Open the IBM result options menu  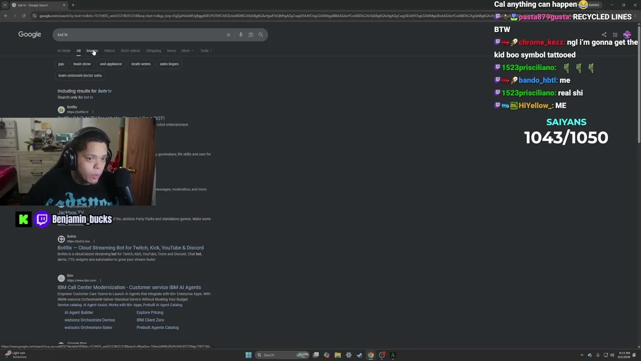click(x=100, y=280)
